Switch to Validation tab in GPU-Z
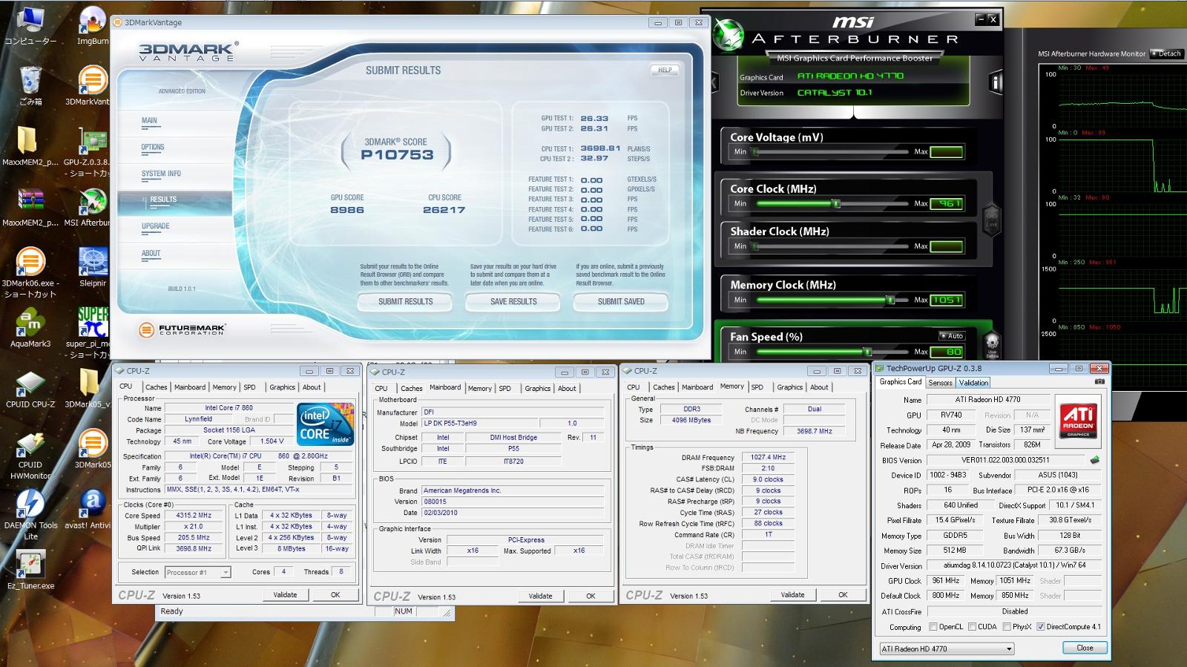Viewport: 1187px width, 667px height. coord(973,383)
